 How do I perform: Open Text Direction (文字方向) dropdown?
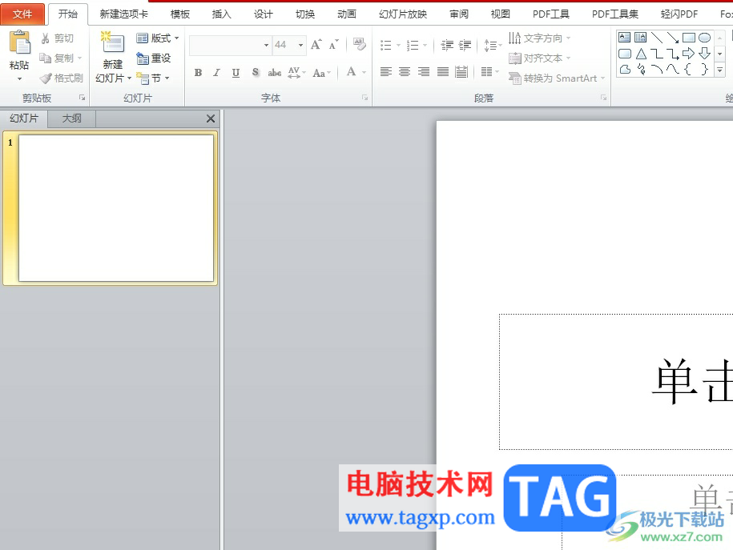[540, 38]
